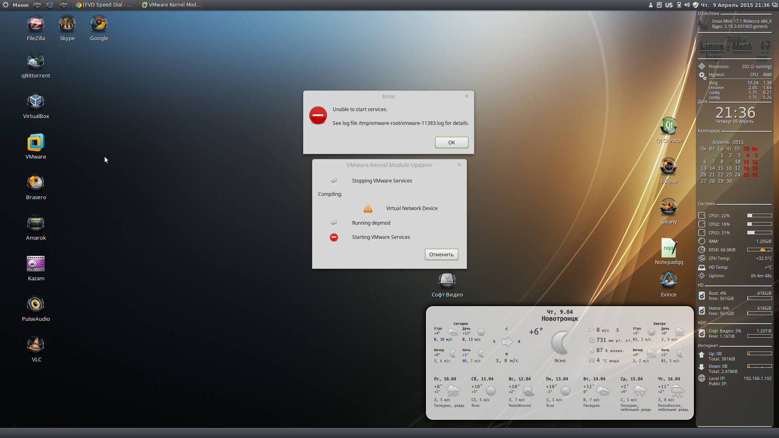Switch to the VMware Kernel Module taskbar item
This screenshot has width=779, height=438.
[172, 5]
